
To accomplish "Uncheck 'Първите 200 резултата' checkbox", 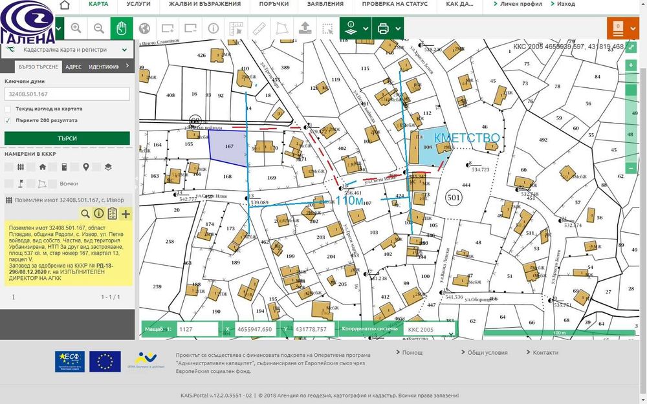I will [x=8, y=120].
